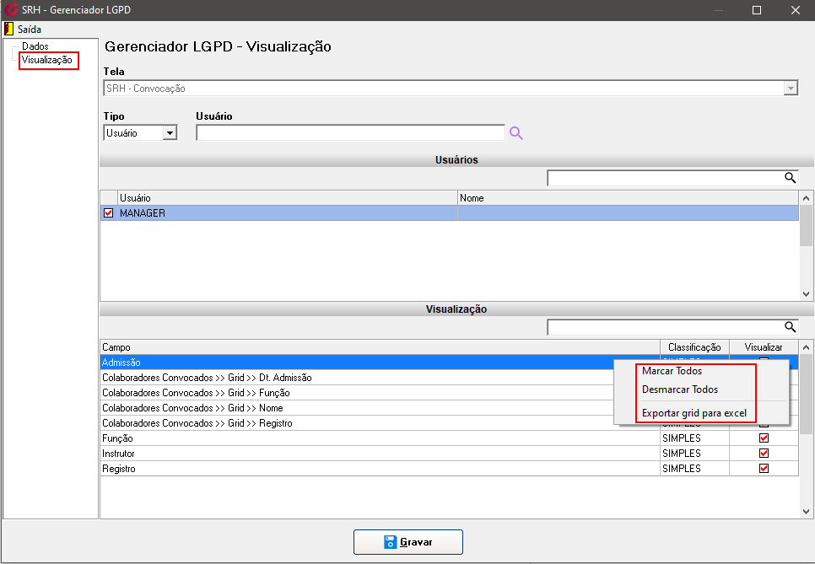The width and height of the screenshot is (815, 564).
Task: Sort by the Nome column header
Action: (628, 198)
